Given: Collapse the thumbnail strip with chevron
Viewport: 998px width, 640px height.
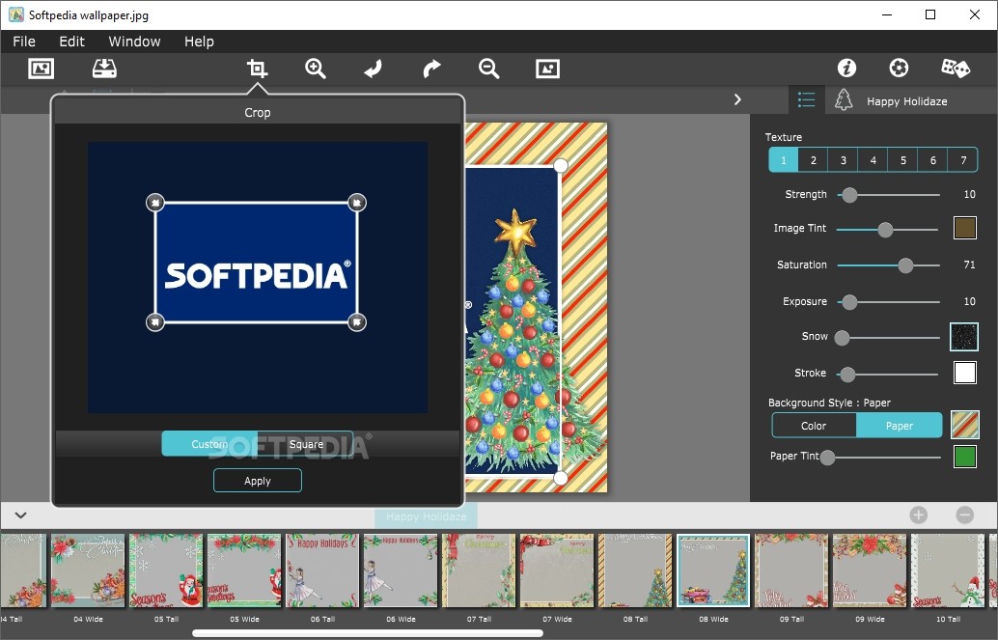Looking at the screenshot, I should pyautogui.click(x=20, y=515).
